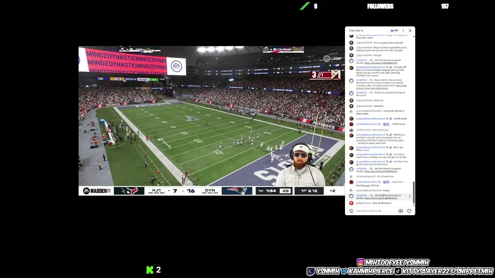
Task: Click the green slash icon beside 5
Action: coord(305,6)
